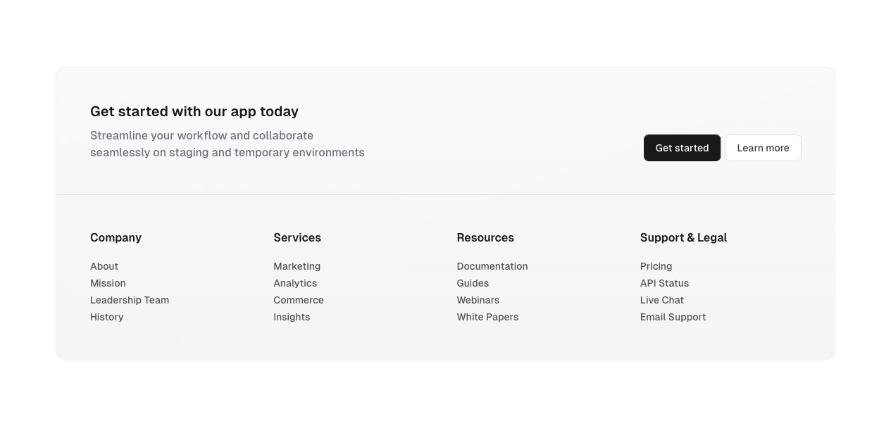
Task: Click the Resources column heading
Action: (485, 238)
